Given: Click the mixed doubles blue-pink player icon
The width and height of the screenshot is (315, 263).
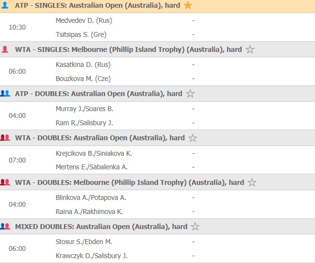Looking at the screenshot, I should pos(5,227).
